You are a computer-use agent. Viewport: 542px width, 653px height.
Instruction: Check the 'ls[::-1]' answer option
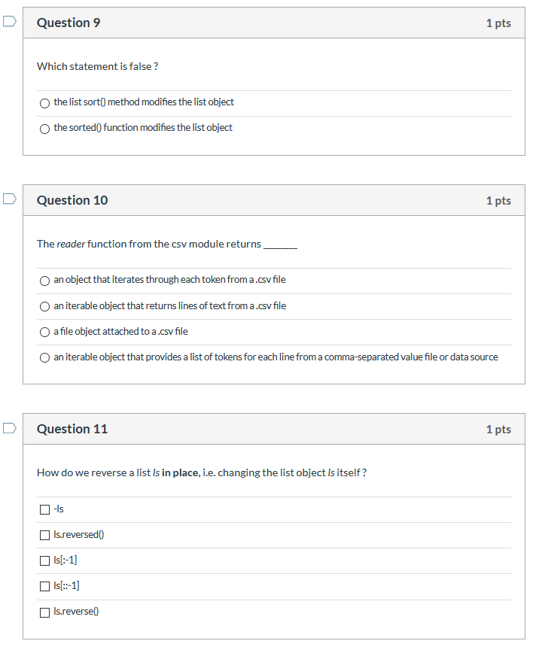click(x=44, y=586)
